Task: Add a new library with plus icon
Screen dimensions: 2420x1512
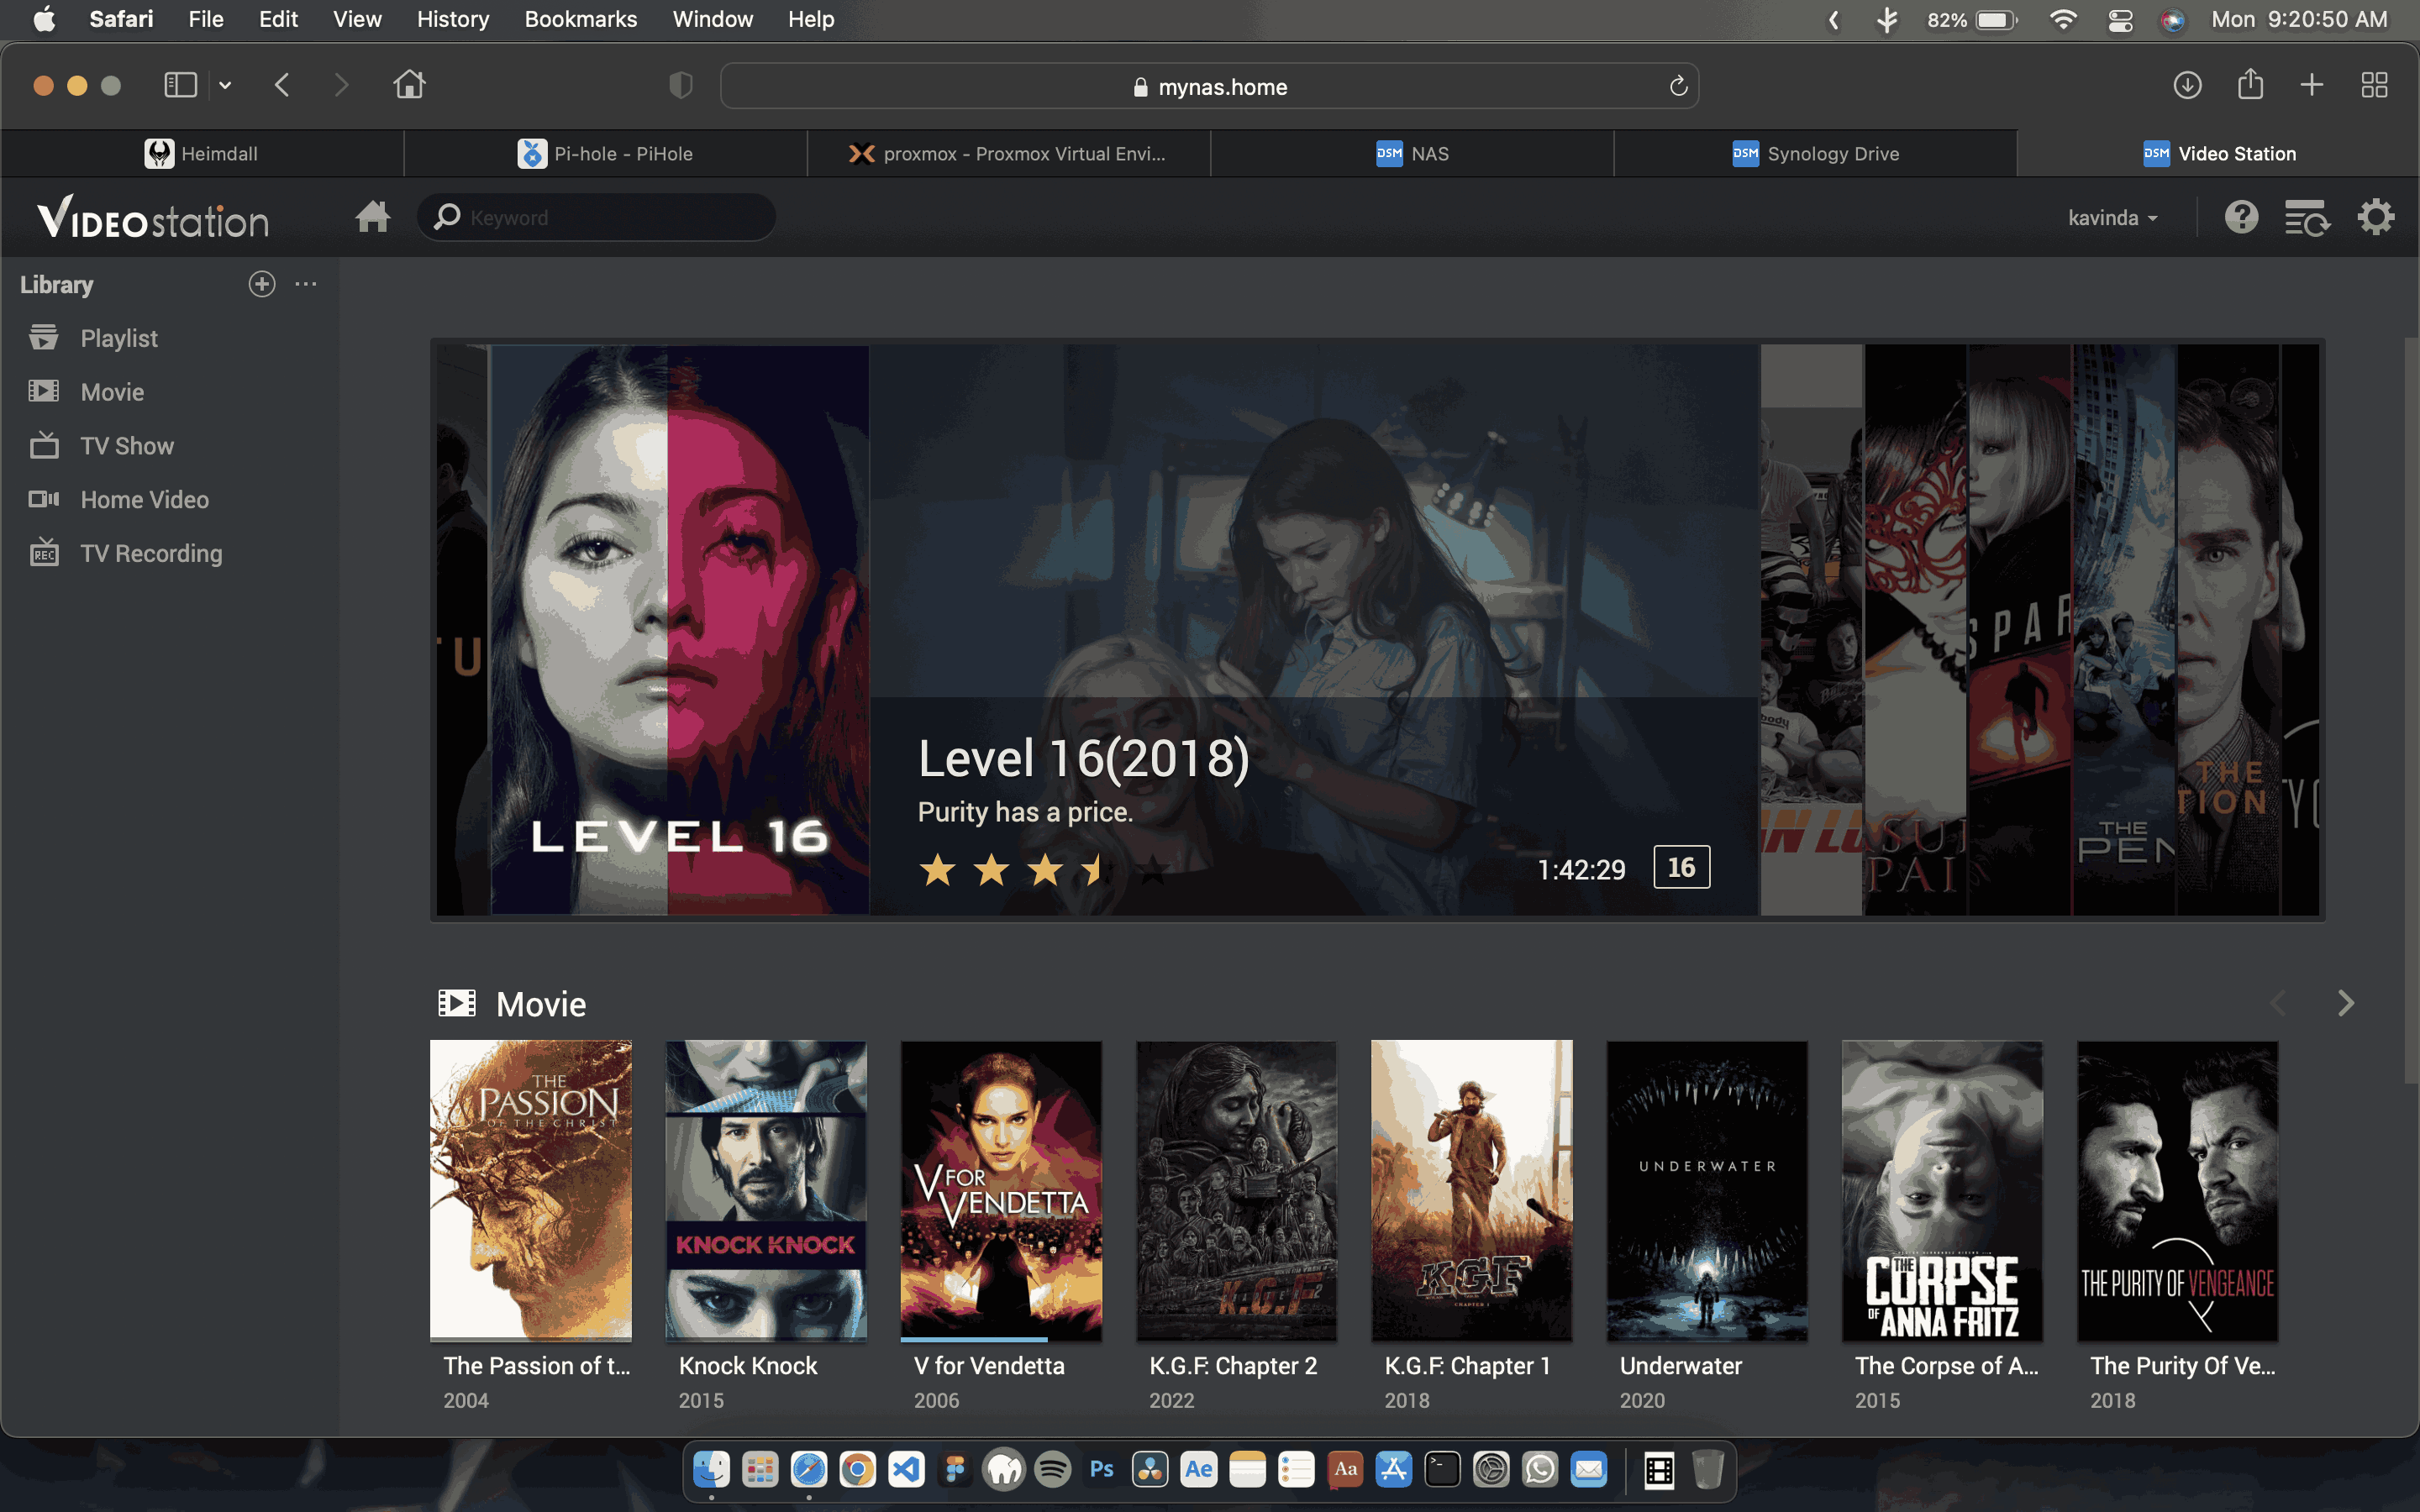Action: click(x=262, y=284)
